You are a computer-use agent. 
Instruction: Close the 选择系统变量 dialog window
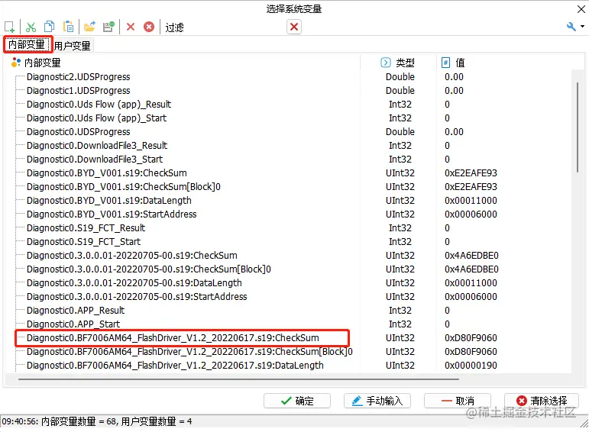pyautogui.click(x=581, y=9)
